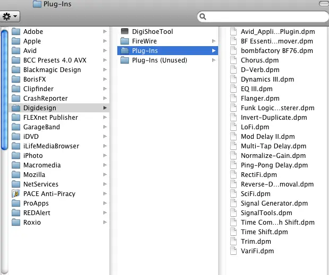The width and height of the screenshot is (329, 275).
Task: Select the FireWire folder icon
Action: [x=125, y=41]
